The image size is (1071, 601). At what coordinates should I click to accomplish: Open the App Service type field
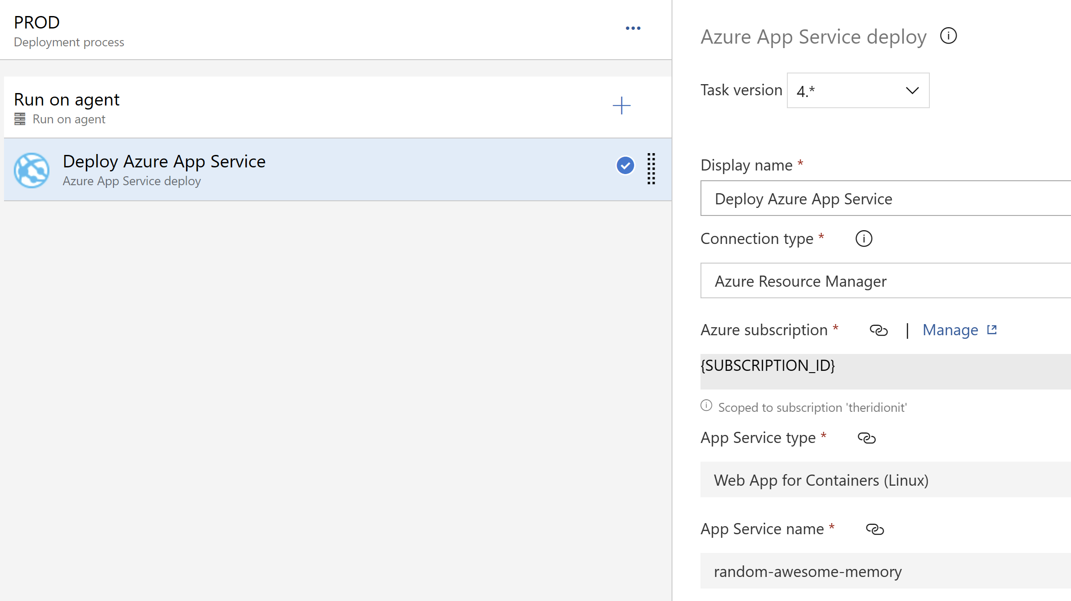pyautogui.click(x=885, y=479)
